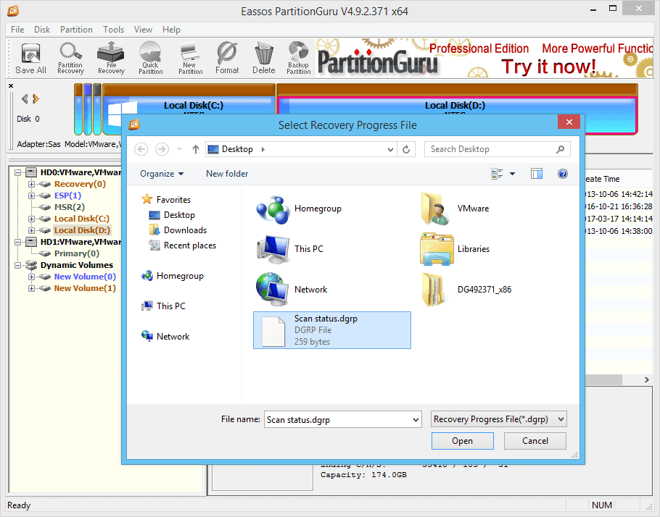
Task: Open the File menu
Action: [x=17, y=30]
